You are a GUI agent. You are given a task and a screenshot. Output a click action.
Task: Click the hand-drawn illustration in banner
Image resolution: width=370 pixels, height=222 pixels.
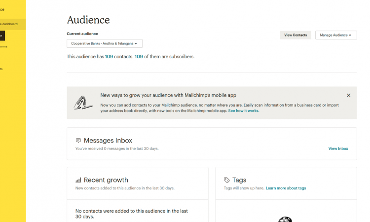click(83, 102)
